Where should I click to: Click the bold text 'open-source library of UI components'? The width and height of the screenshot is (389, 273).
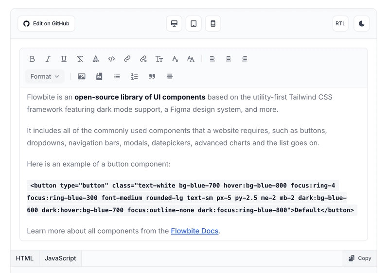140,97
